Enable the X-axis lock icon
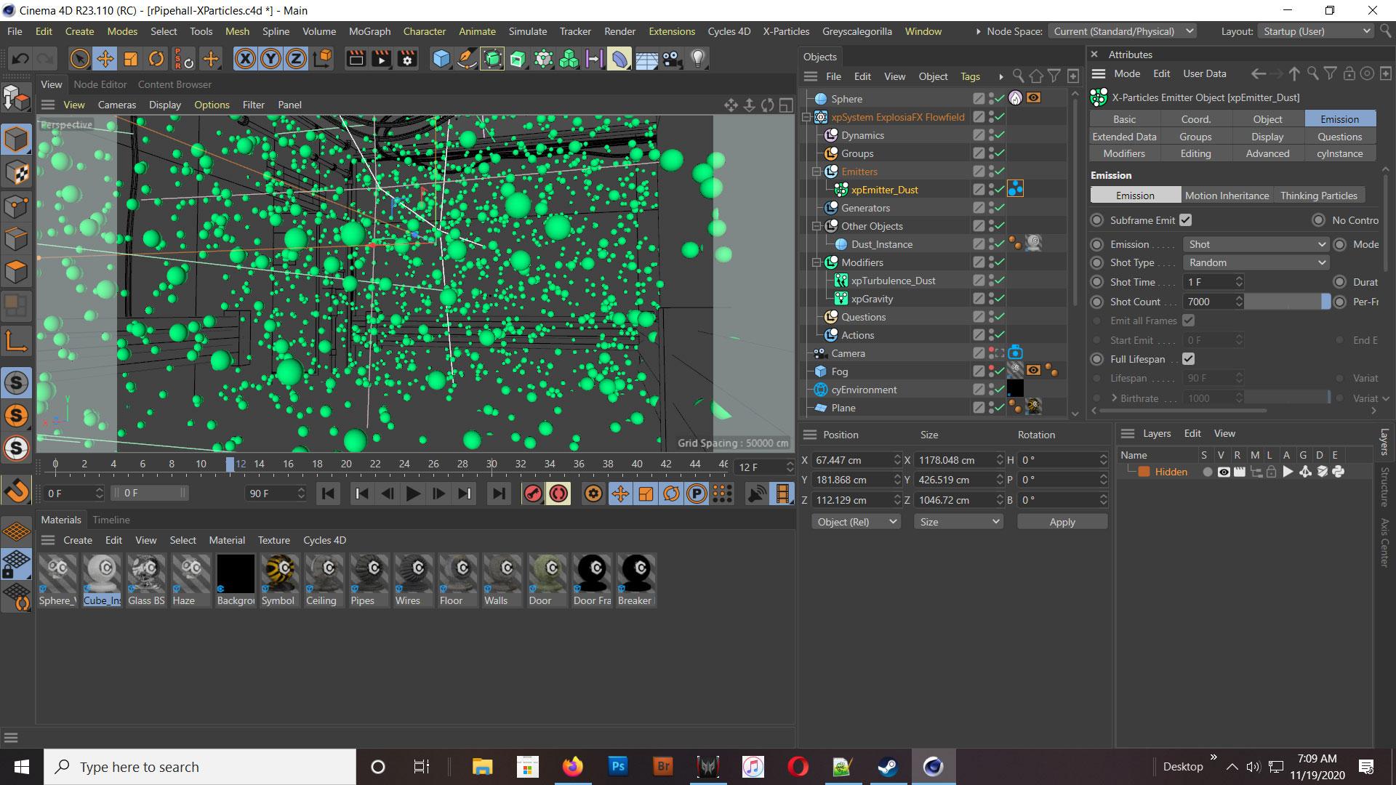 point(245,59)
